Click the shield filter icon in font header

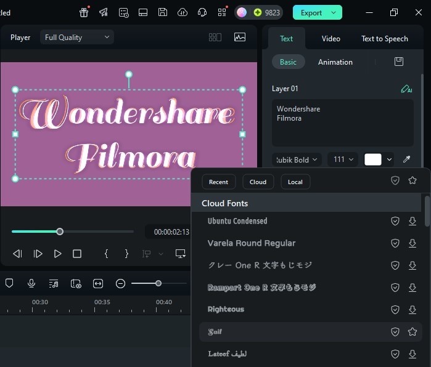(x=395, y=180)
